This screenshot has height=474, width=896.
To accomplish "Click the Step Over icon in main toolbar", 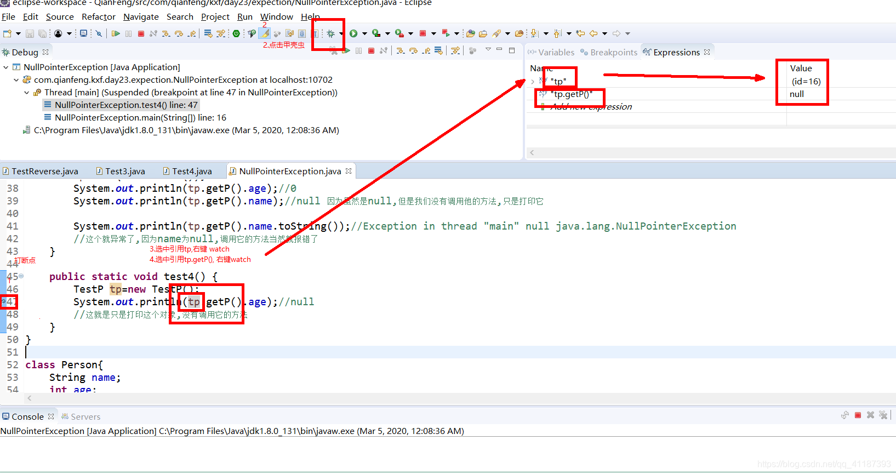I will click(x=179, y=33).
